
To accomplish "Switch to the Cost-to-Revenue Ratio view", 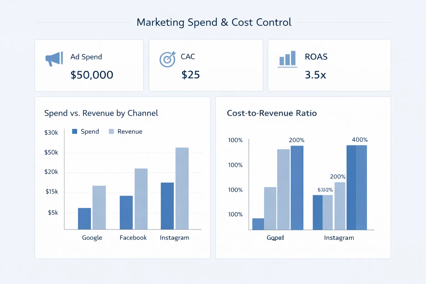I will (x=272, y=113).
